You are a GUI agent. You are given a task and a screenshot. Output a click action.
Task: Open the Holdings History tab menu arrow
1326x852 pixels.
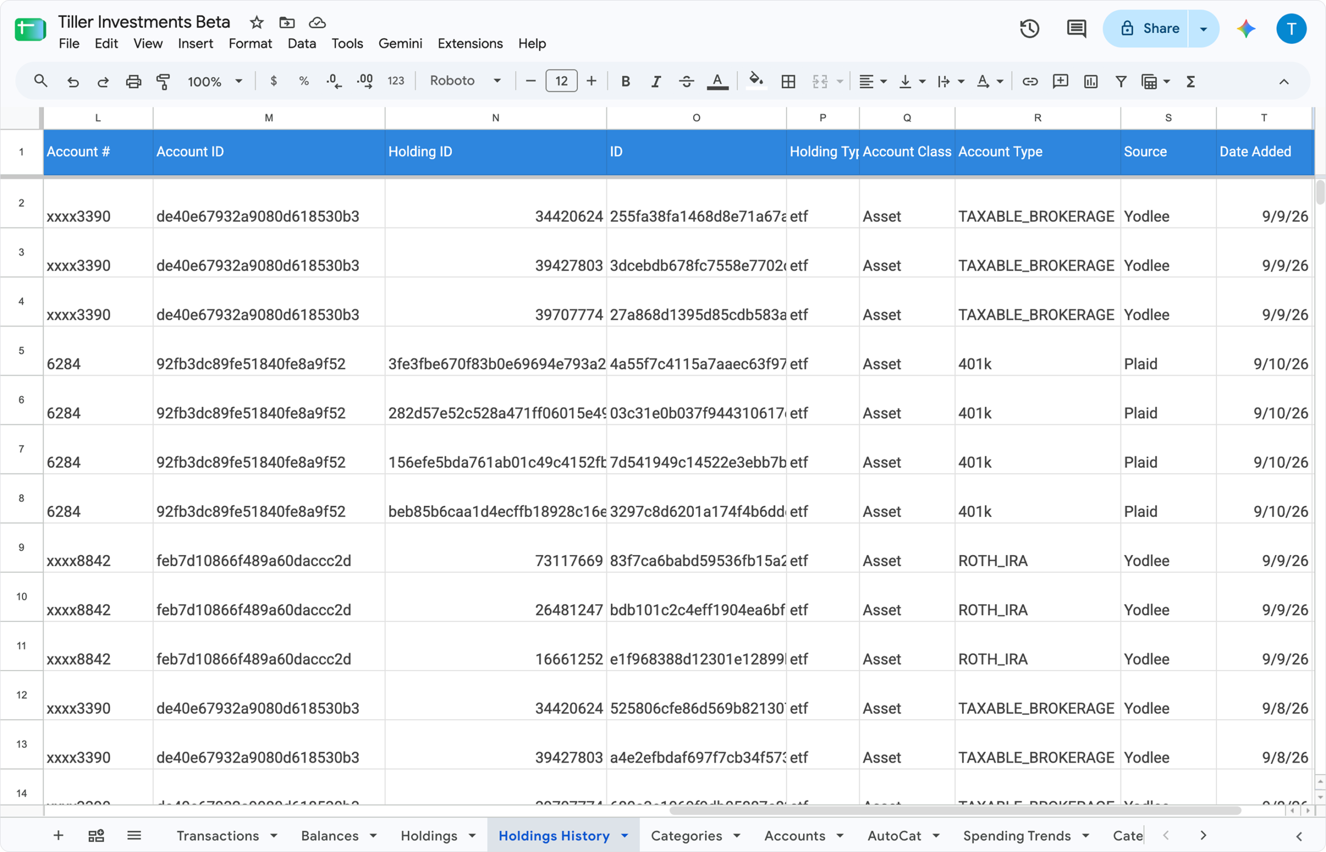(625, 835)
